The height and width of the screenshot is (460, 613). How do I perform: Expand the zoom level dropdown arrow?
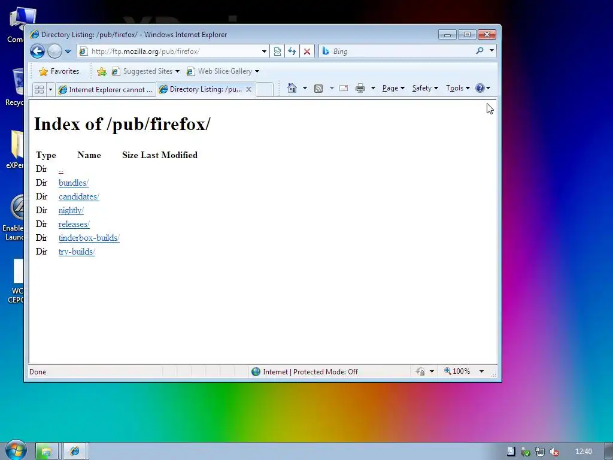click(482, 371)
